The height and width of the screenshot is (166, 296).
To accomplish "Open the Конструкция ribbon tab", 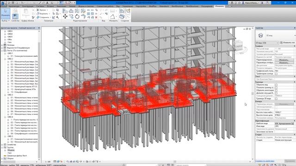I will pyautogui.click(x=28, y=6).
